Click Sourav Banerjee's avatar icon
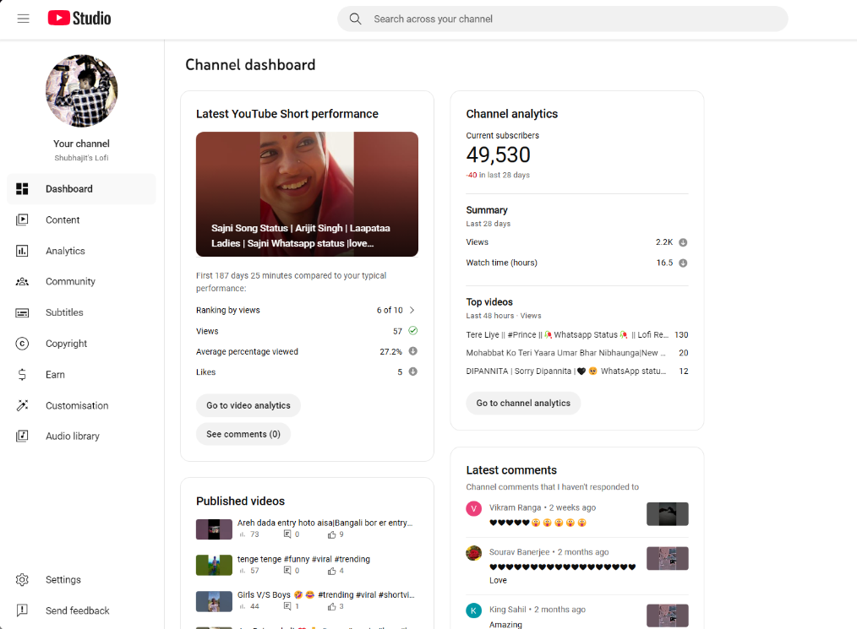This screenshot has width=857, height=629. tap(474, 553)
